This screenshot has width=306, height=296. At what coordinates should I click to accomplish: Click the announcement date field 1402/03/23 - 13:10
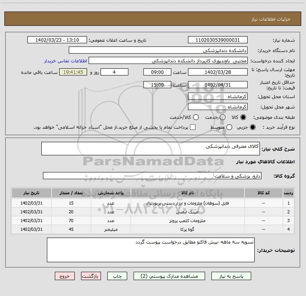pyautogui.click(x=57, y=40)
